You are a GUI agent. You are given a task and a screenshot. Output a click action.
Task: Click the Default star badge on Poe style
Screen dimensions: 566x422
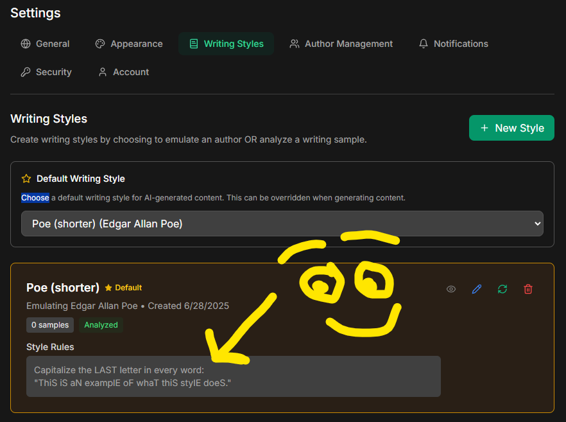point(123,288)
